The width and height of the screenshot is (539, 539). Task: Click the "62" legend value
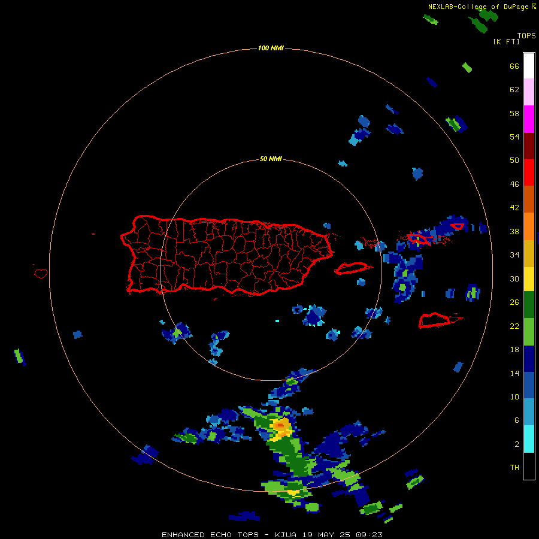coord(514,90)
